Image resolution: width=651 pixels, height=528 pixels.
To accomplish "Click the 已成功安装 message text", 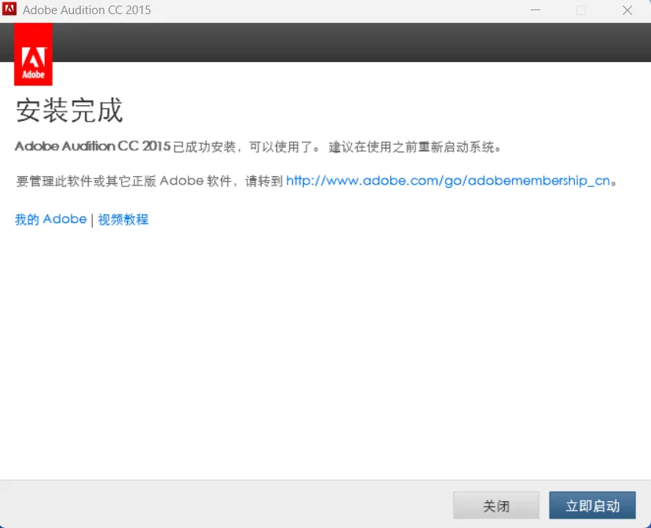I will (x=258, y=147).
